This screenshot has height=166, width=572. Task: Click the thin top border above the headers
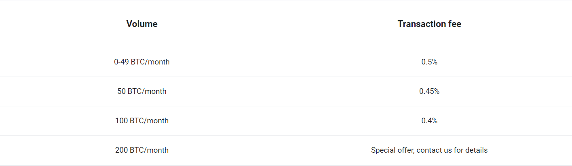[x=286, y=0]
